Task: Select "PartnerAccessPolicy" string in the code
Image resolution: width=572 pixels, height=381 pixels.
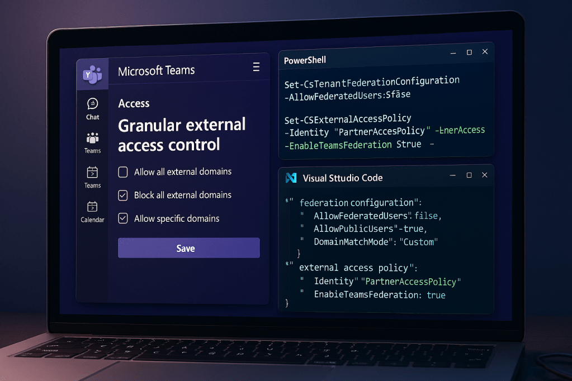Action: click(412, 282)
